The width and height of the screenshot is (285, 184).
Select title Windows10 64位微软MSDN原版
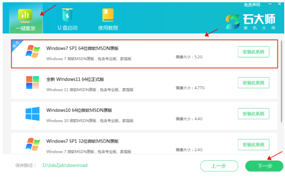79,110
